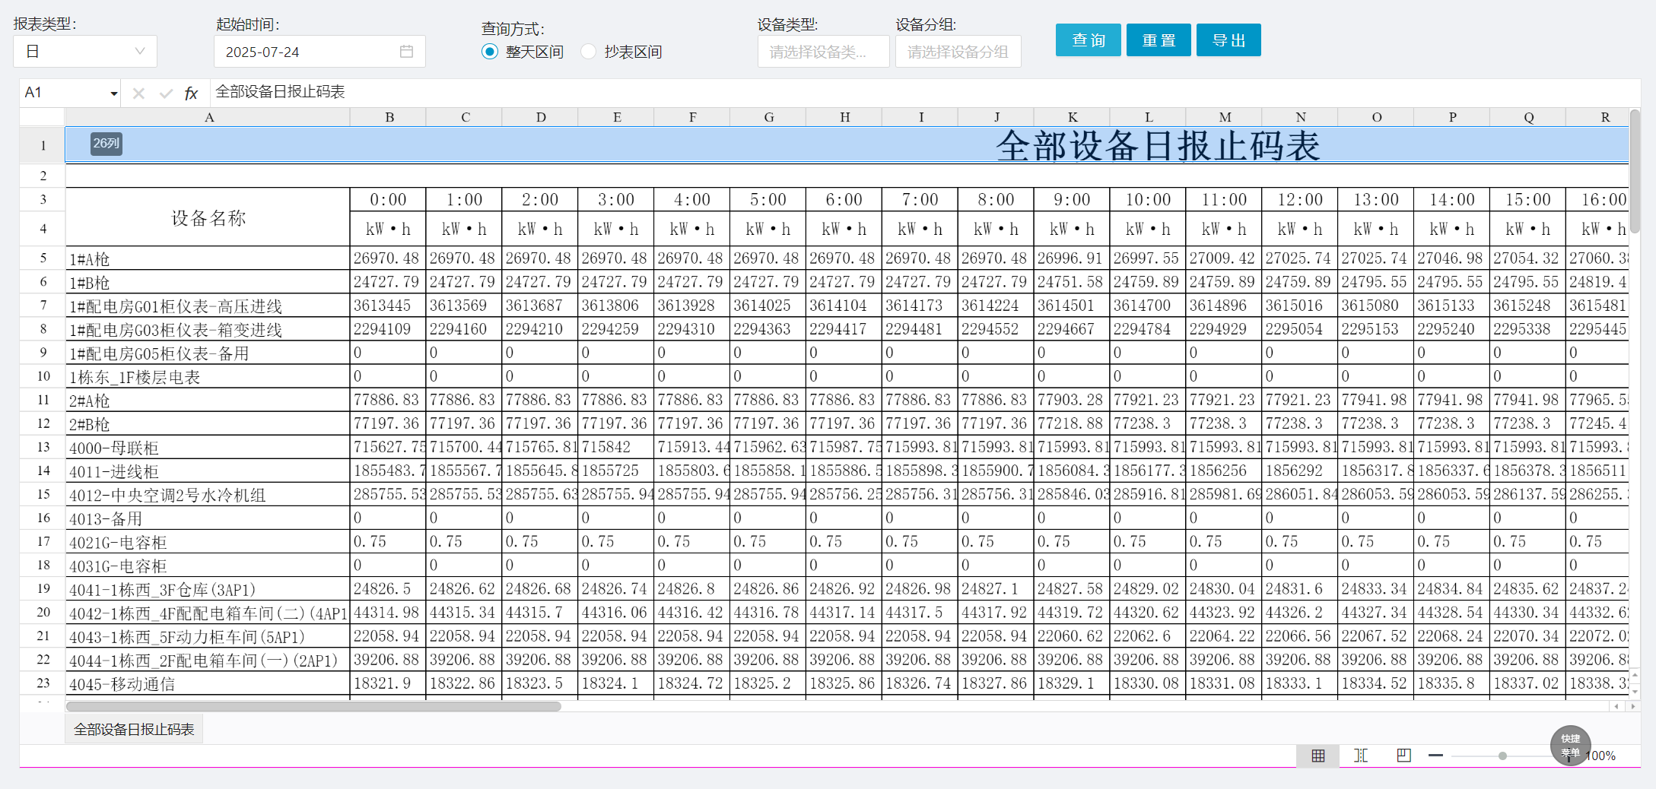
Task: Click cell value 2294667
Action: [1072, 329]
